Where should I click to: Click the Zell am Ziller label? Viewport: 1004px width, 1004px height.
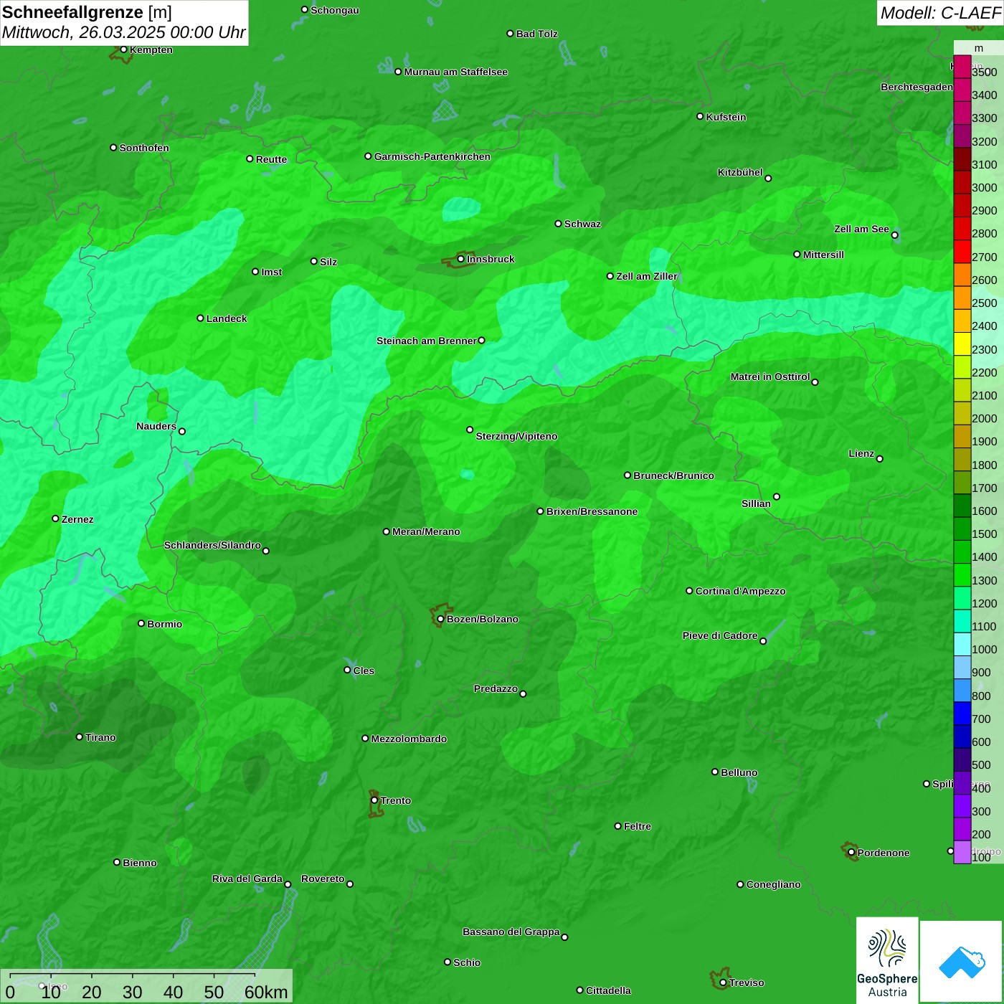[x=646, y=276]
